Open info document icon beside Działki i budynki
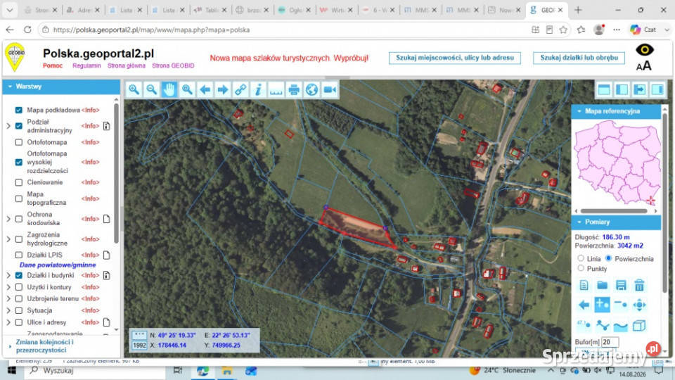This screenshot has width=675, height=380. pos(106,275)
